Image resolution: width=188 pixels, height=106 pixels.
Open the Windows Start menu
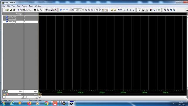[x=4, y=103]
